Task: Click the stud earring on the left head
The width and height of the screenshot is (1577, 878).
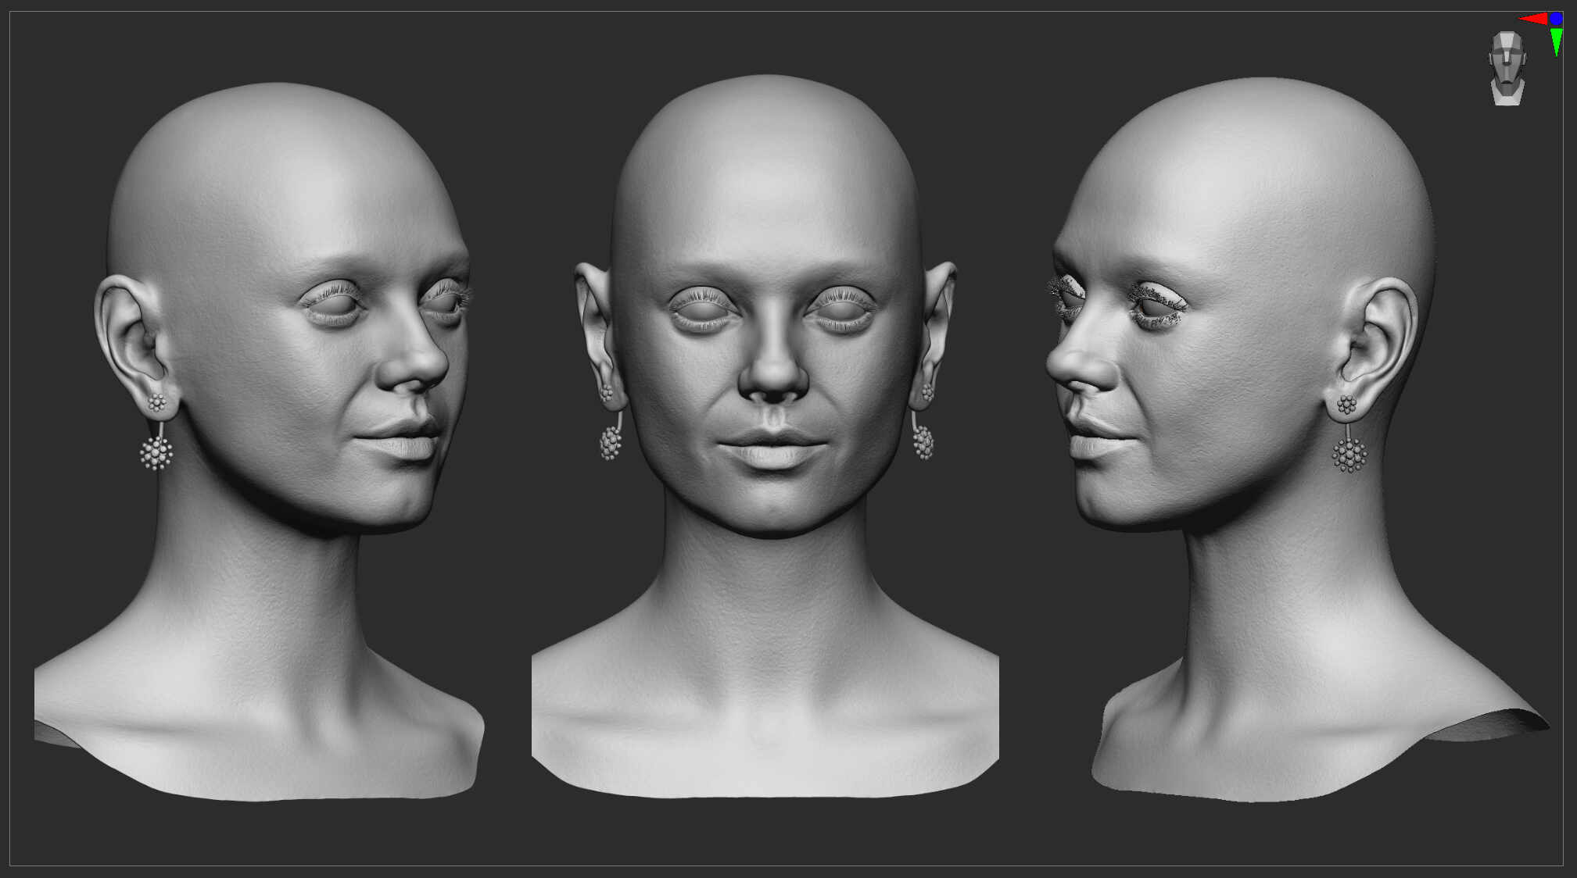Action: tap(157, 403)
